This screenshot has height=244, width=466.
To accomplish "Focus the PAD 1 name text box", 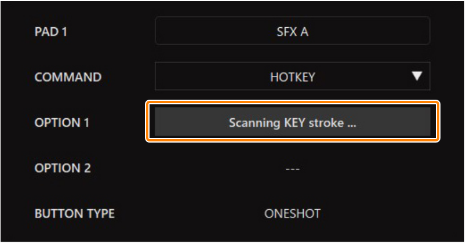I will 293,31.
